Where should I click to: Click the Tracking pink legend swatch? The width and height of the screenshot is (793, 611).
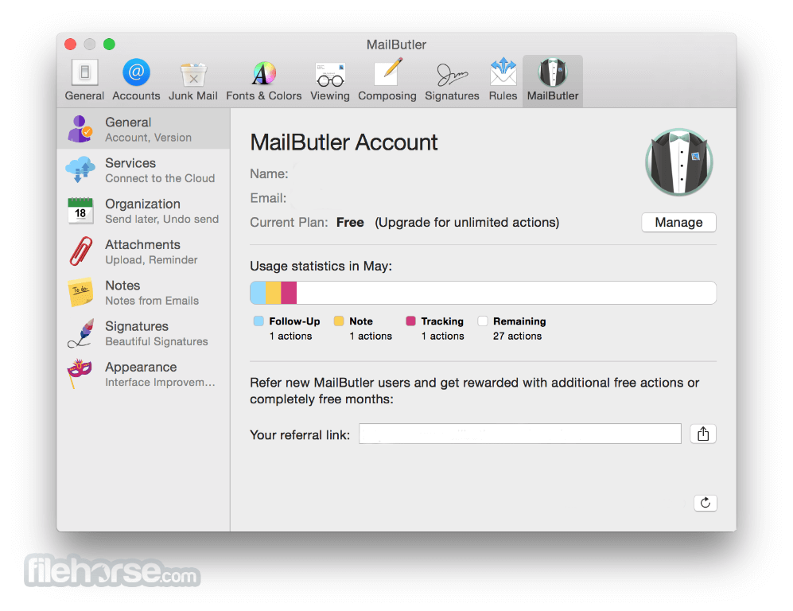[x=410, y=321]
